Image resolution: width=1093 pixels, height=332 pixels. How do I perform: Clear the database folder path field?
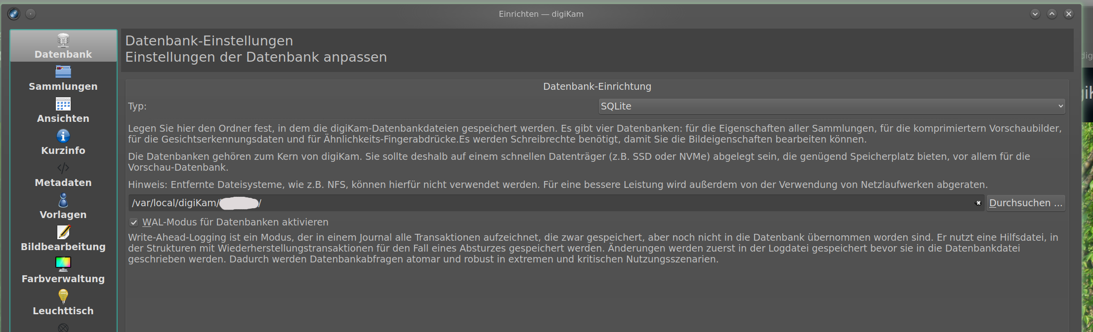(978, 203)
